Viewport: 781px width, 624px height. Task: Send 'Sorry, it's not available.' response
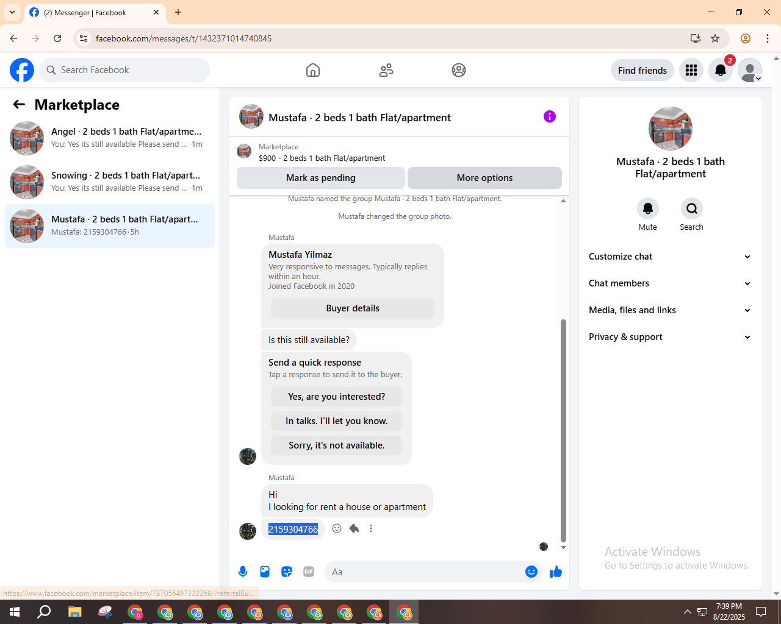[x=337, y=445]
